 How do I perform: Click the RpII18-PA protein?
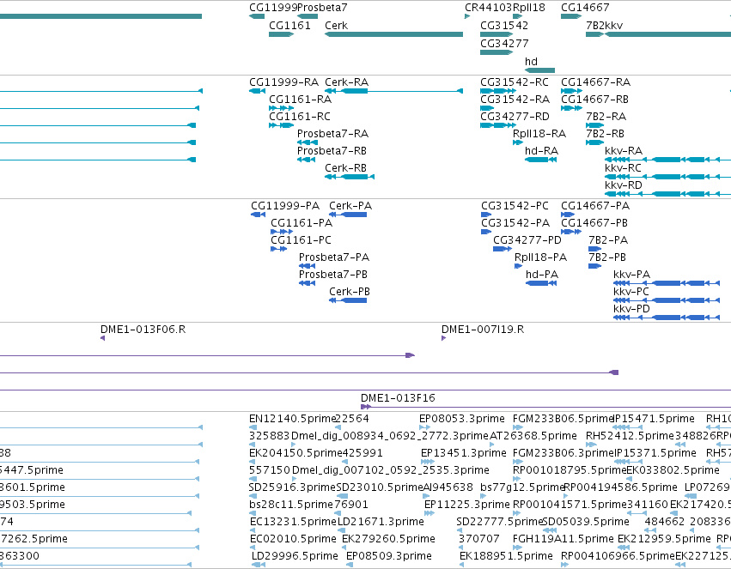(519, 266)
